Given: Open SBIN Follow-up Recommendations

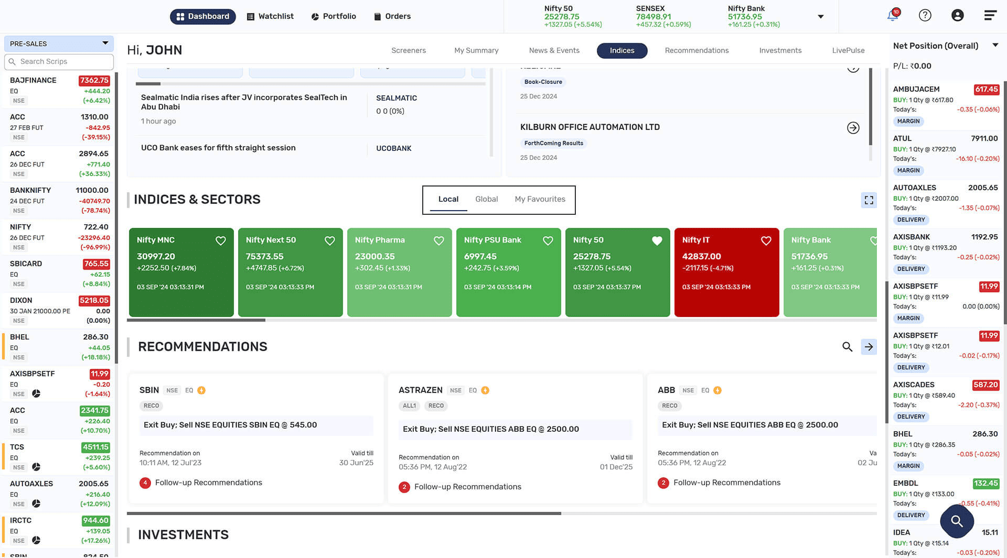Looking at the screenshot, I should coord(209,483).
